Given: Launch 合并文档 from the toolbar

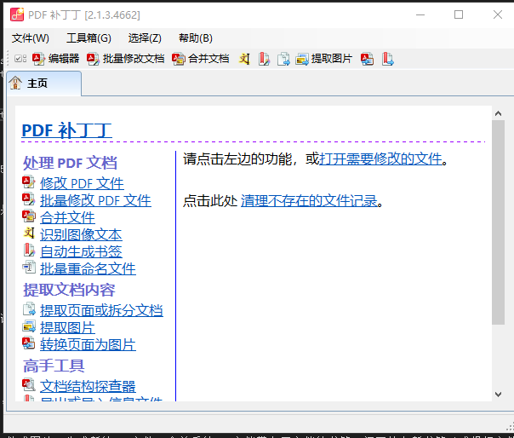Looking at the screenshot, I should click(x=201, y=59).
